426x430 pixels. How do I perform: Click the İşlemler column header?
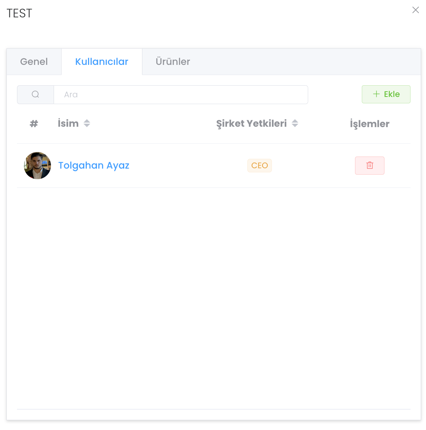(369, 124)
